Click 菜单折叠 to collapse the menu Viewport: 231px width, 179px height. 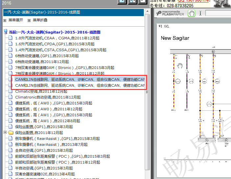40,20
